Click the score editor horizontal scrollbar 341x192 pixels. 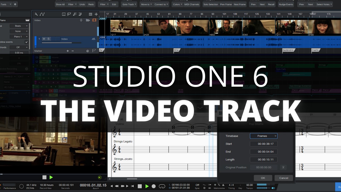coord(132,179)
